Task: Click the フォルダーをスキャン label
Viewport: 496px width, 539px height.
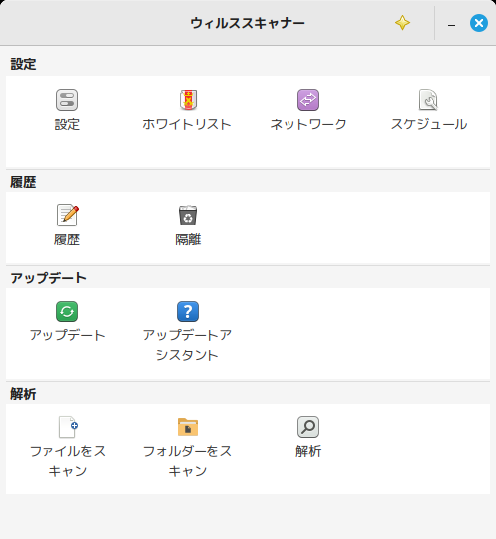Action: tap(188, 461)
